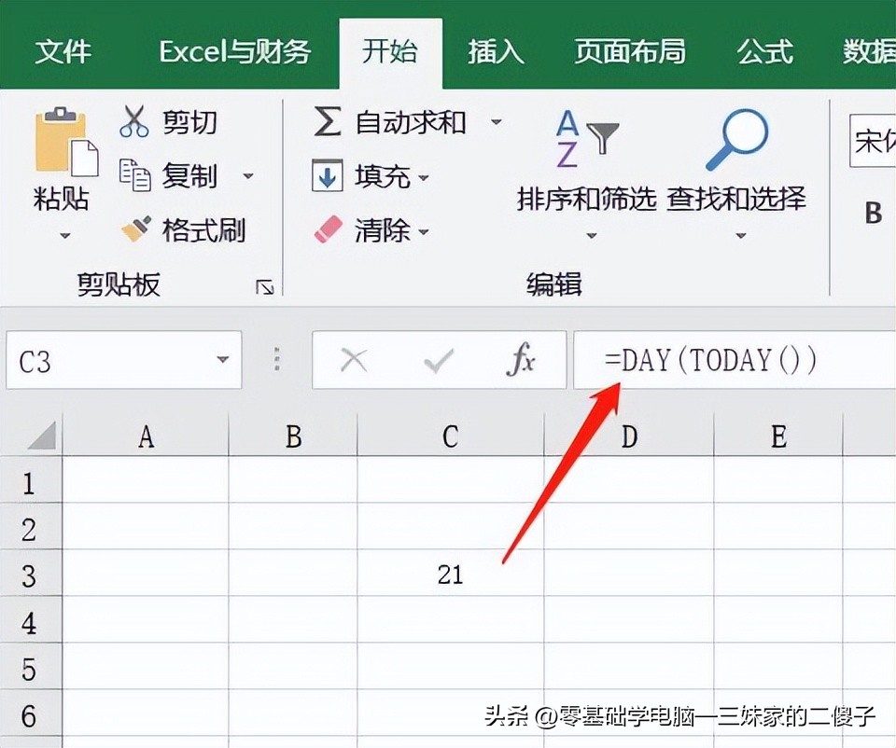Open the AutoSum dropdown arrow
The image size is (896, 748).
coord(496,122)
